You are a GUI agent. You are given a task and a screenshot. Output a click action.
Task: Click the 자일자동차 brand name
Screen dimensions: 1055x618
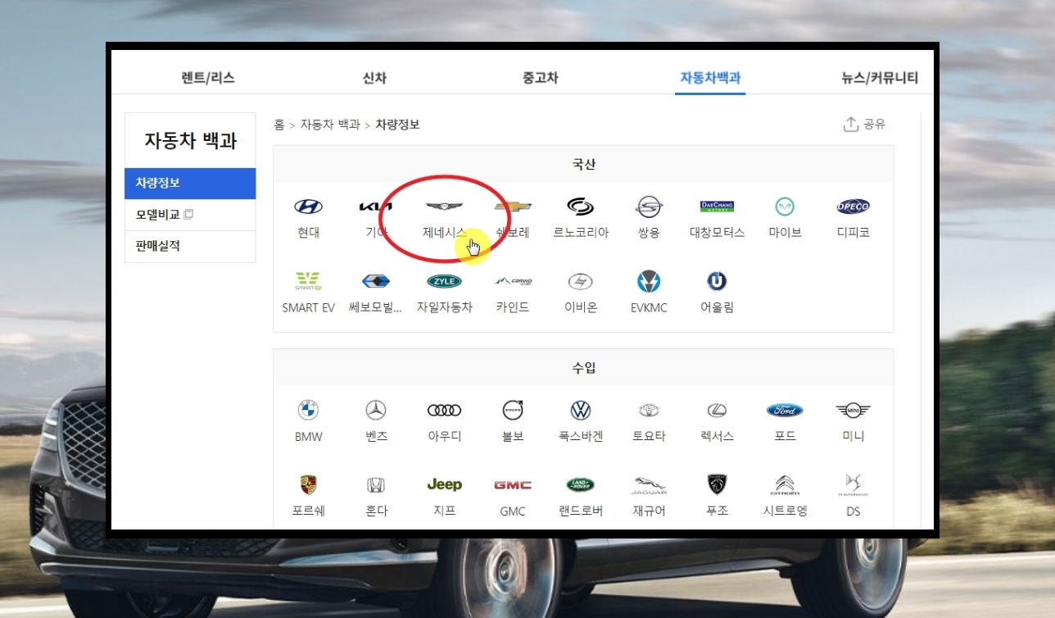444,307
